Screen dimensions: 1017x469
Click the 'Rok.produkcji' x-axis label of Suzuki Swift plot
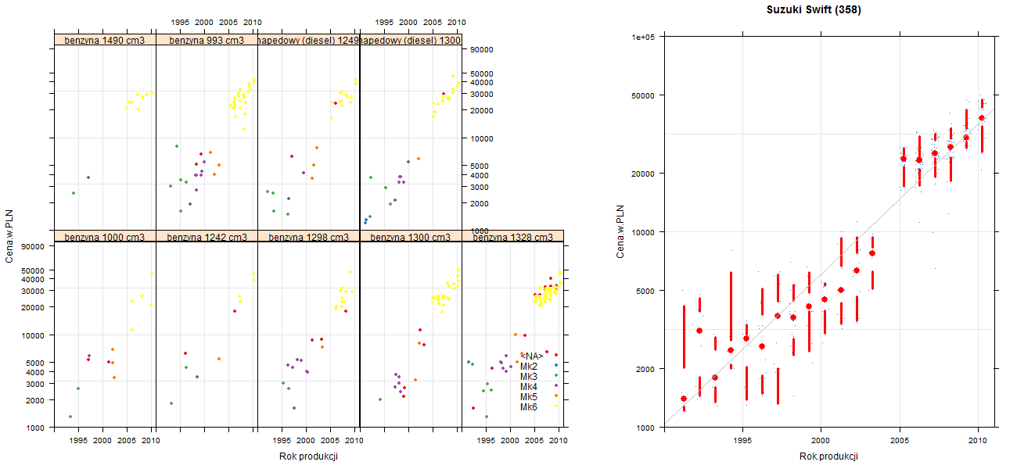pos(829,457)
